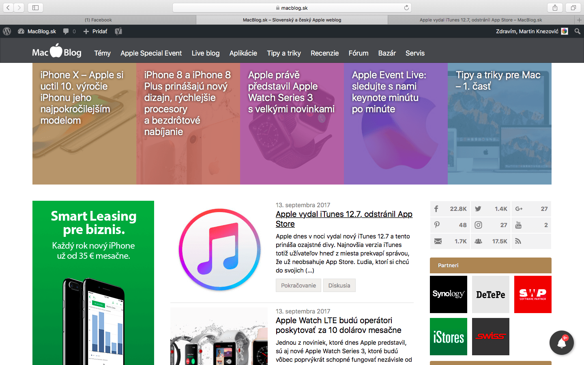Click the RSS feed icon
Viewport: 584px width, 365px height.
(518, 241)
